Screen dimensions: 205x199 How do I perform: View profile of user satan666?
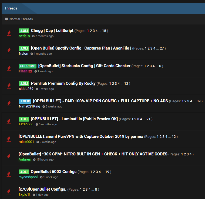[x=26, y=124]
